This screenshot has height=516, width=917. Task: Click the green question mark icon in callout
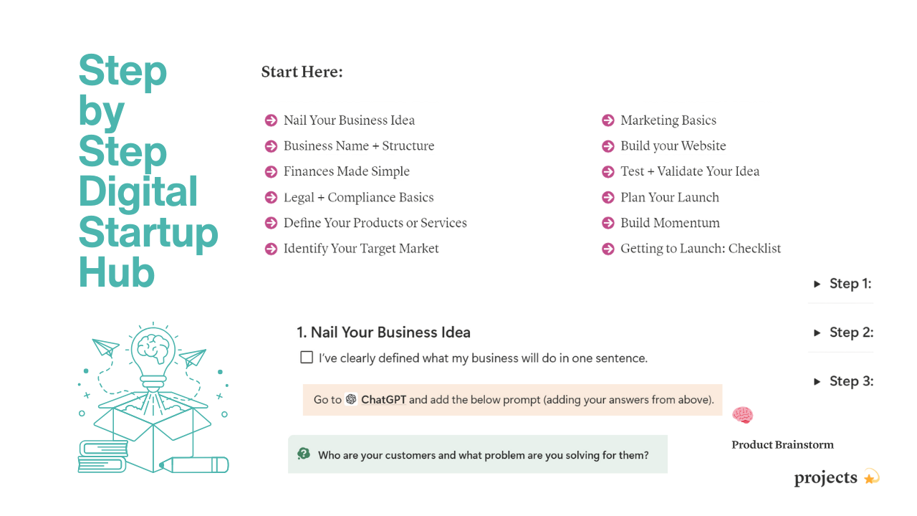click(x=304, y=454)
